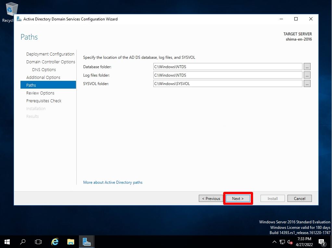Image resolution: width=332 pixels, height=248 pixels.
Task: Go to Domain Controller Options step
Action: pyautogui.click(x=51, y=62)
